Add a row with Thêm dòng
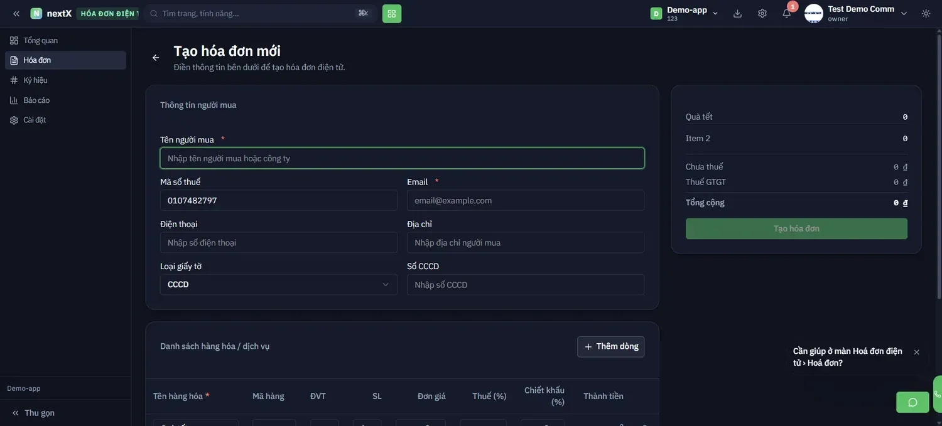The width and height of the screenshot is (942, 426). coord(611,347)
